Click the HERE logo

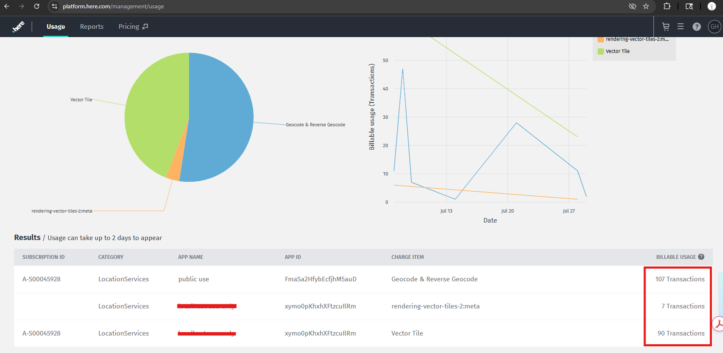pyautogui.click(x=18, y=27)
